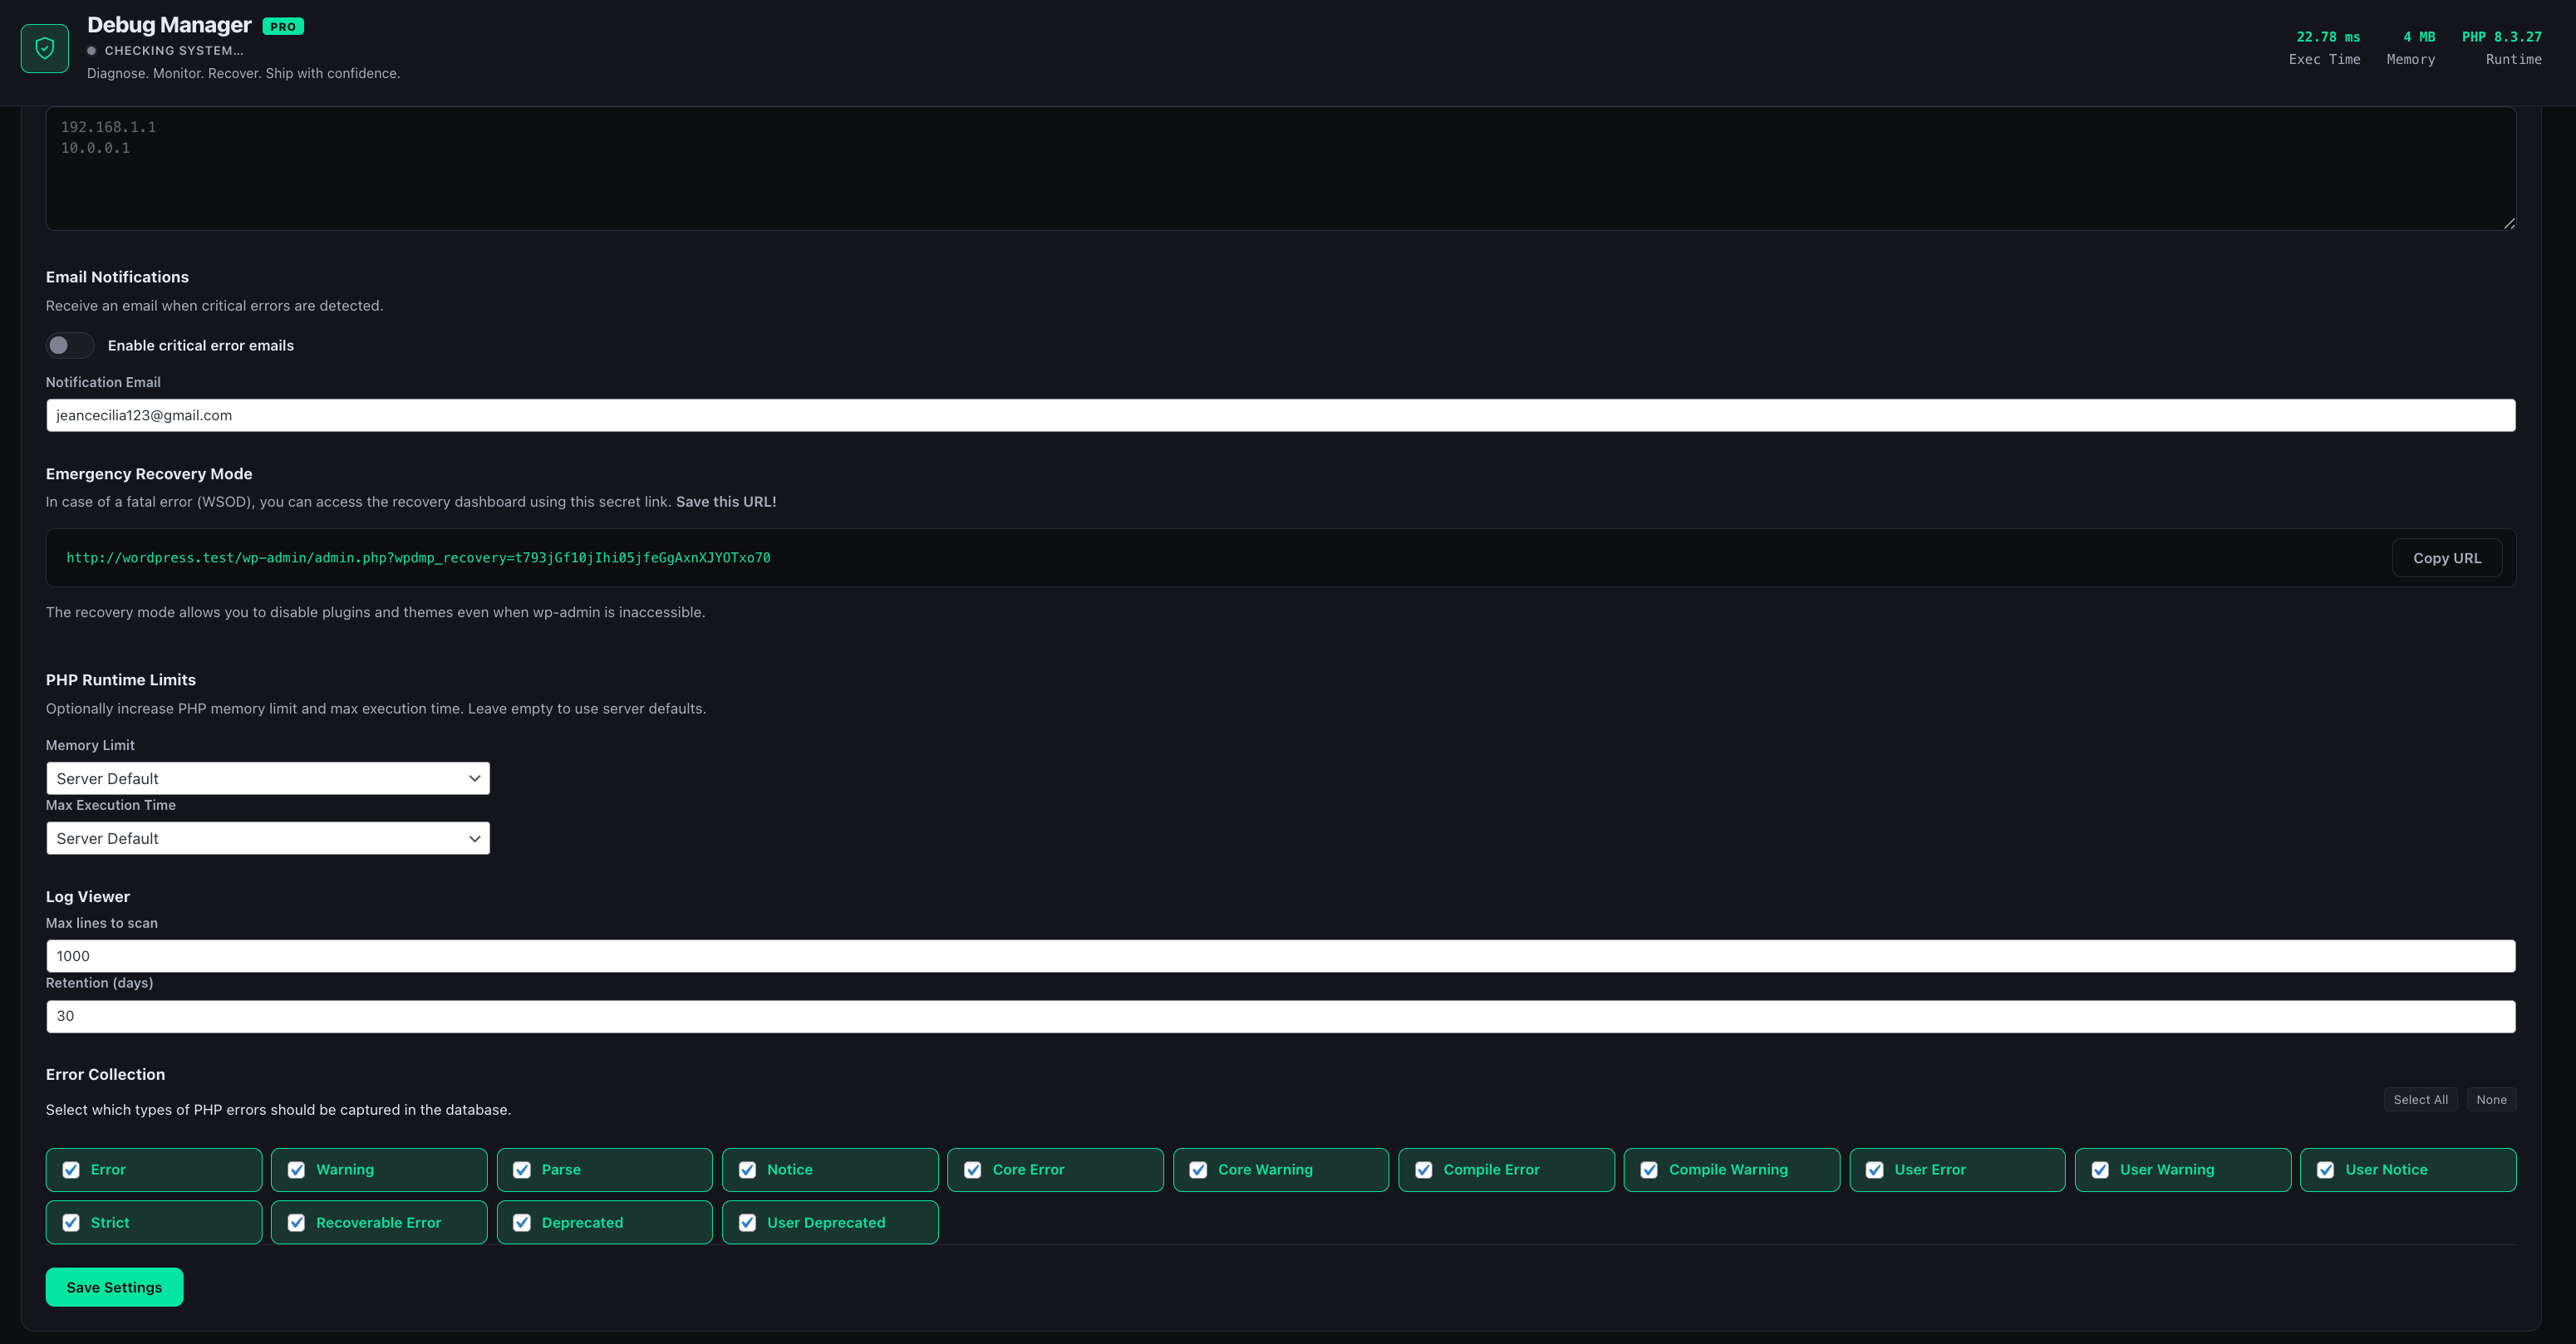Image resolution: width=2576 pixels, height=1344 pixels.
Task: Uncheck the User Error checkbox
Action: click(1875, 1170)
